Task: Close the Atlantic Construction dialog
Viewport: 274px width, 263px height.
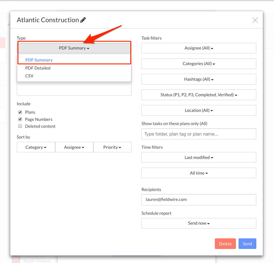Action: pos(255,20)
